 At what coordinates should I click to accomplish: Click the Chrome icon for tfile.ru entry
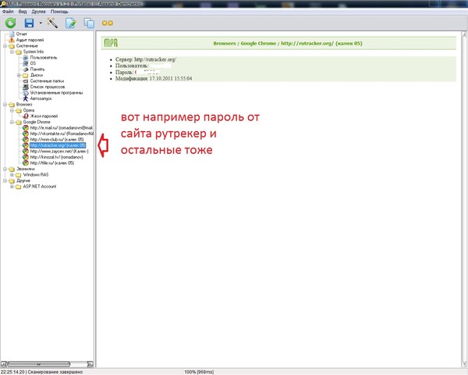tap(26, 163)
